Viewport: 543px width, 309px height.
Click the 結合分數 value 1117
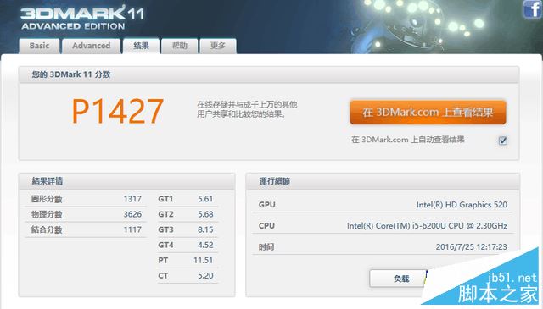click(132, 229)
